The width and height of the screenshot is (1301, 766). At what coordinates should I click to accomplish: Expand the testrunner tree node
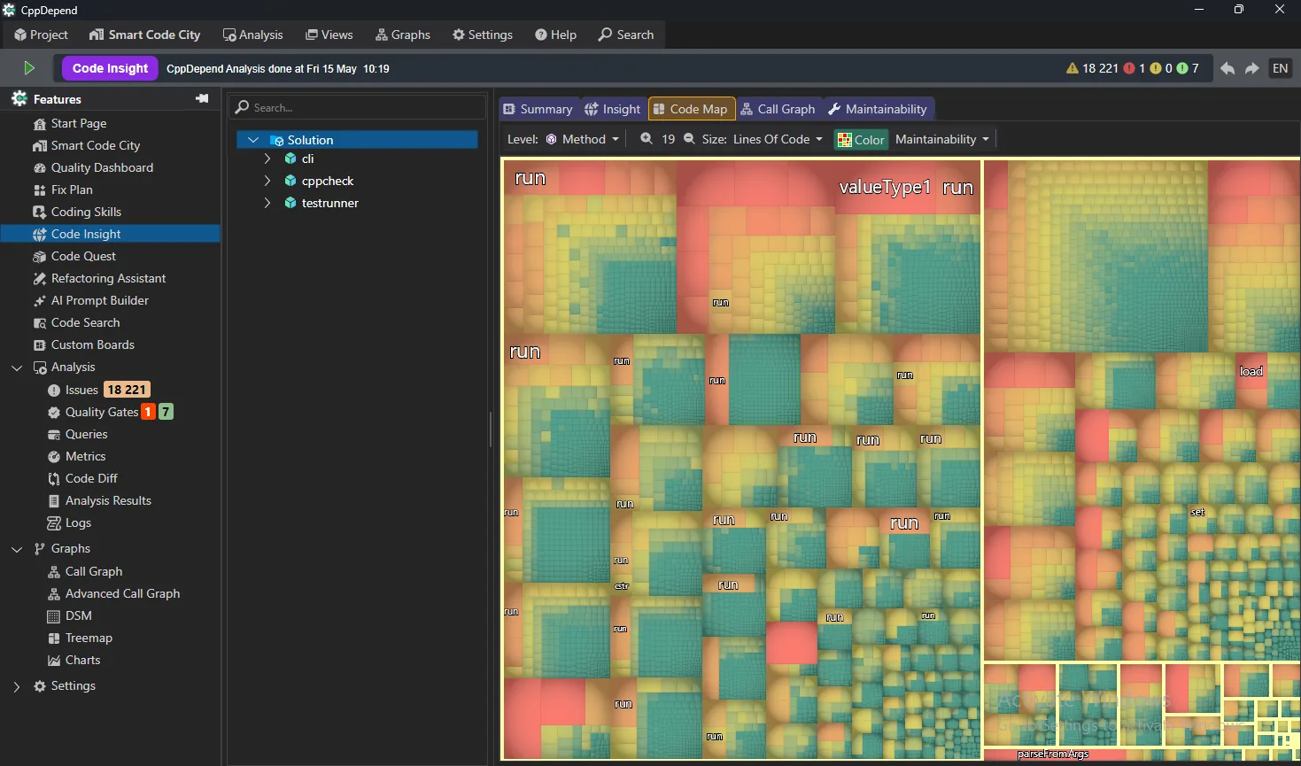(x=267, y=203)
